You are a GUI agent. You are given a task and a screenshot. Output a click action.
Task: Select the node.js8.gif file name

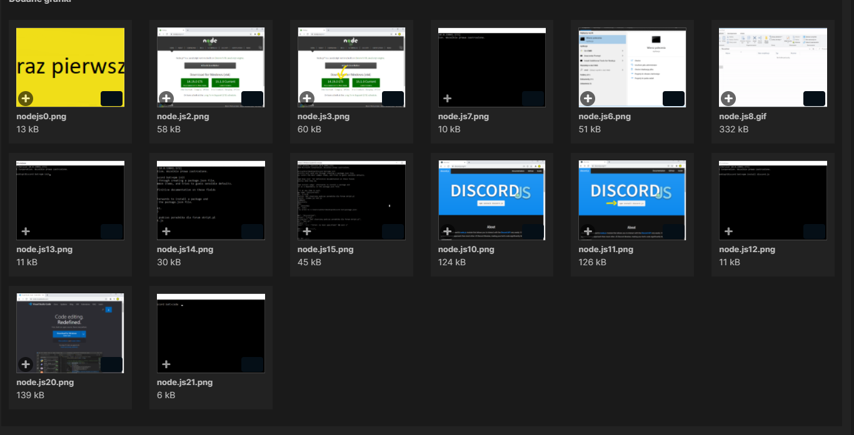tap(744, 117)
